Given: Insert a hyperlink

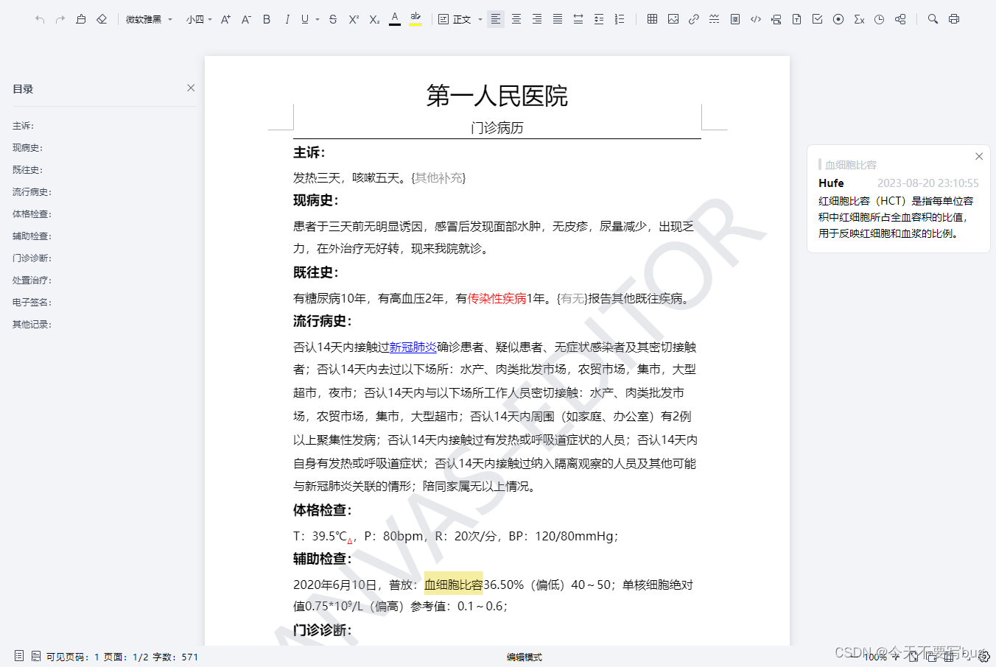Looking at the screenshot, I should 694,19.
